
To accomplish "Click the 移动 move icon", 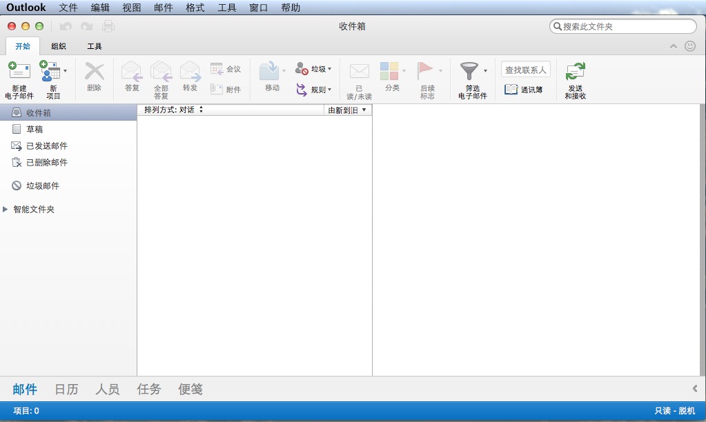I will 269,71.
